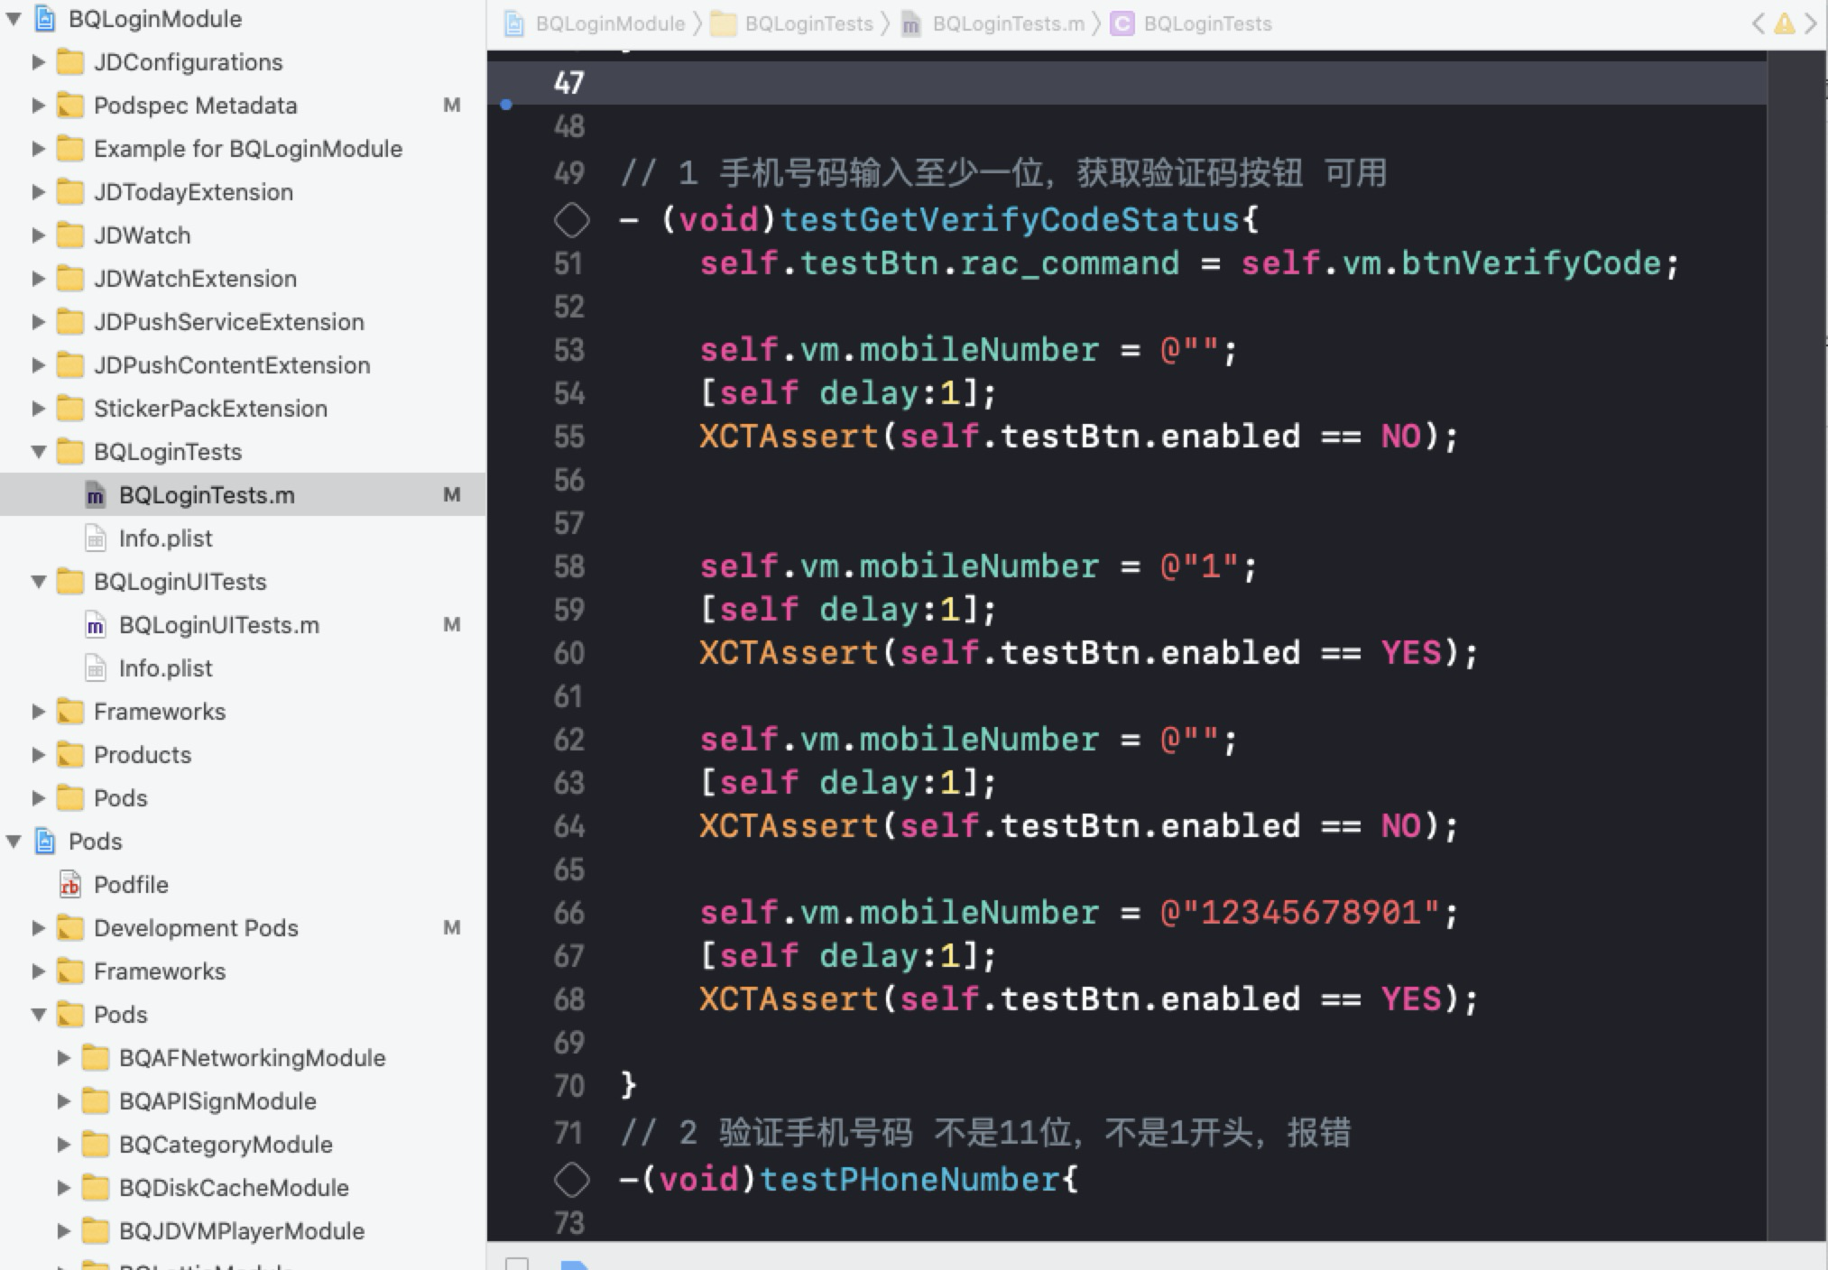This screenshot has width=1828, height=1270.
Task: Open BQLoginUITests.m in the navigator
Action: pos(219,624)
